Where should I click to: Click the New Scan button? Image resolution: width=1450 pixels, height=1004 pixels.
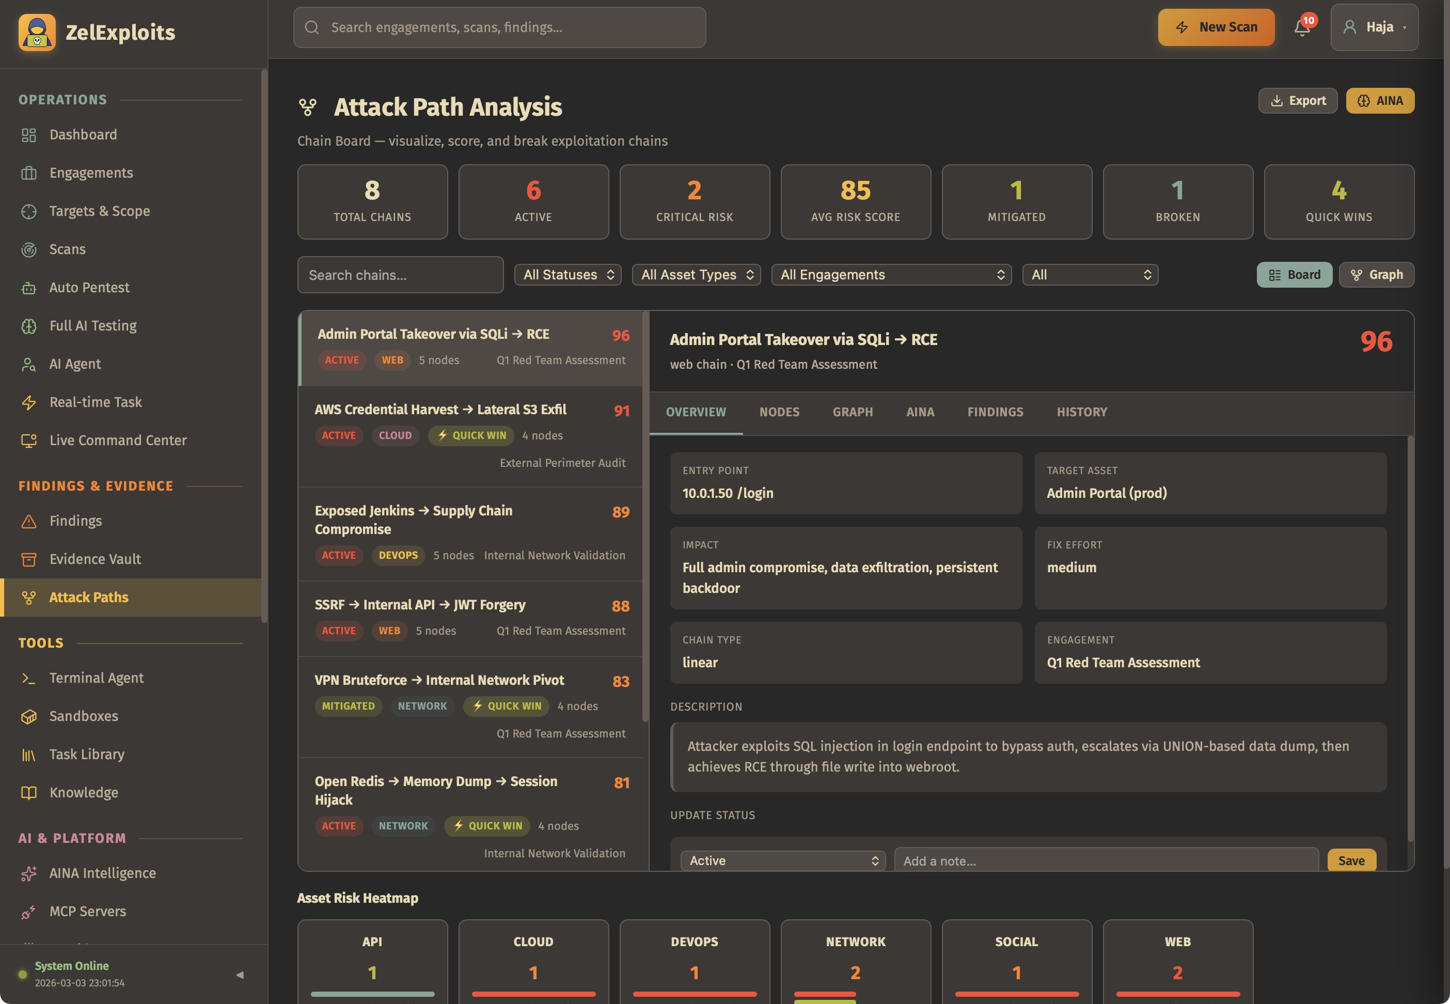1216,27
